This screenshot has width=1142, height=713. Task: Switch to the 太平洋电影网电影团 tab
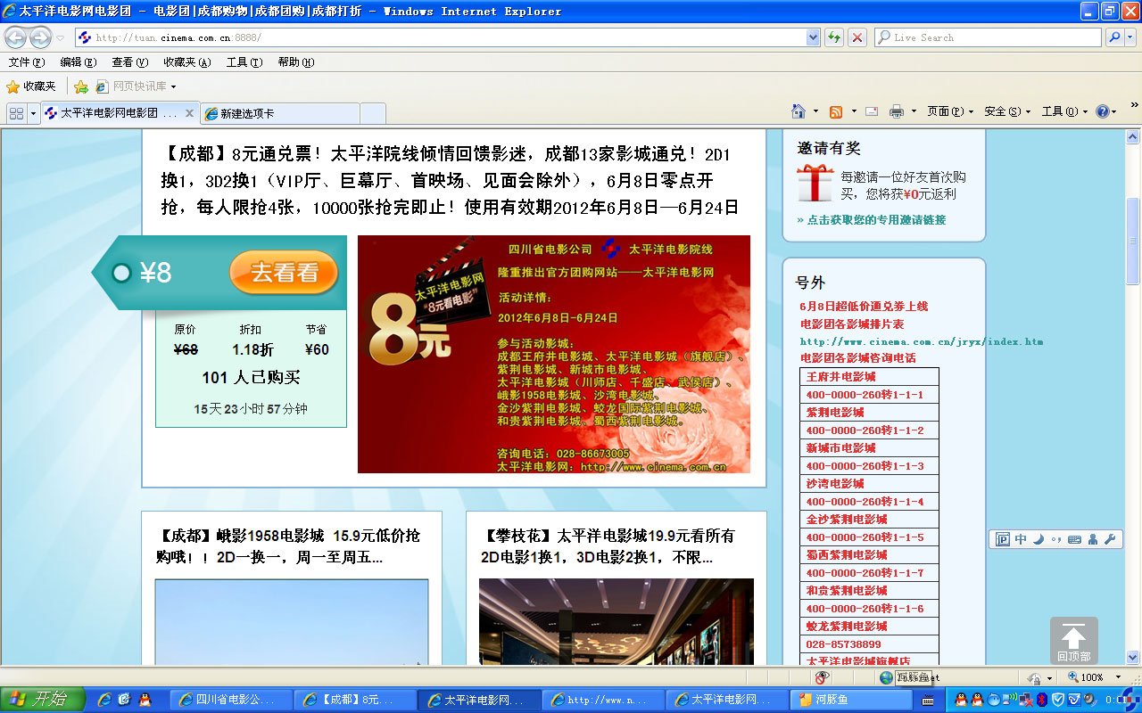click(x=112, y=113)
